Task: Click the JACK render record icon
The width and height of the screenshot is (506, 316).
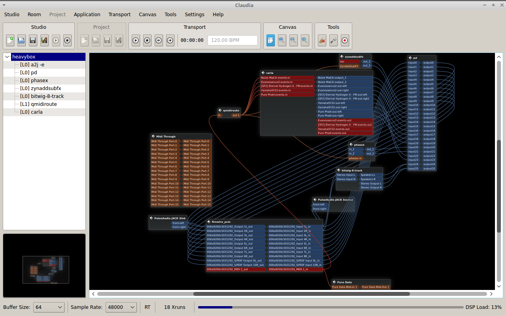Action: coord(345,40)
